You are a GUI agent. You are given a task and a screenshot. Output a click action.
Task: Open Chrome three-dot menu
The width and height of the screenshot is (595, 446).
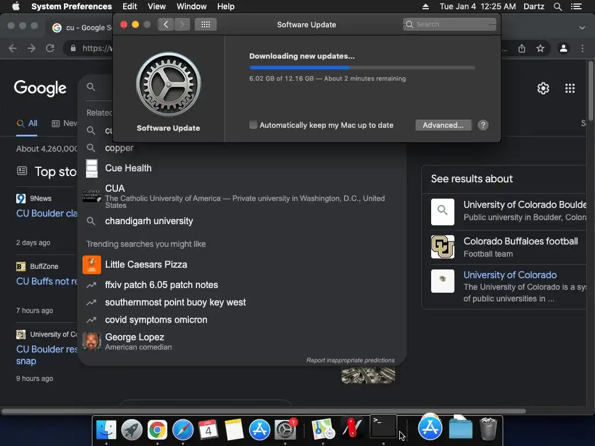click(x=582, y=48)
